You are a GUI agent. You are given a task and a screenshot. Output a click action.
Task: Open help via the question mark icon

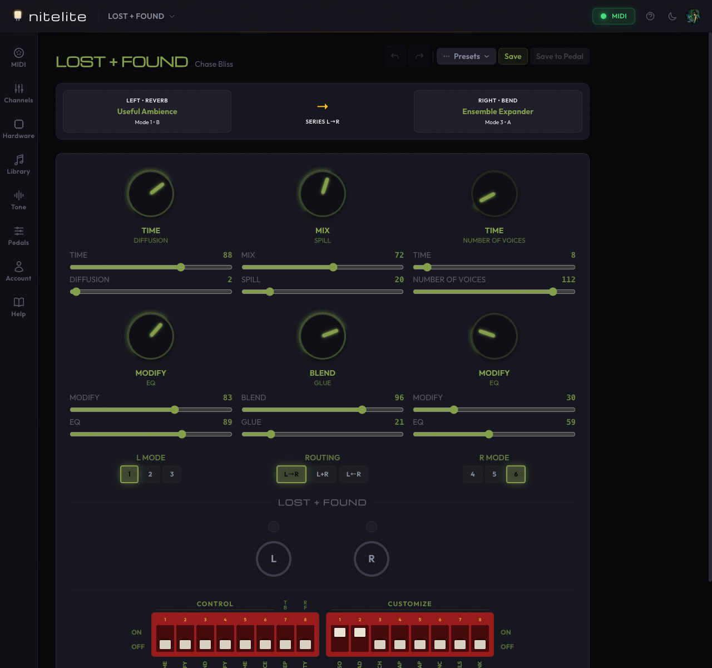pos(650,16)
